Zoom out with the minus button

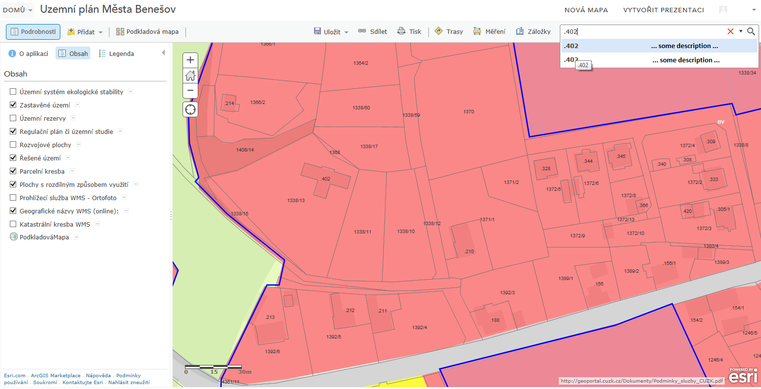click(x=190, y=91)
